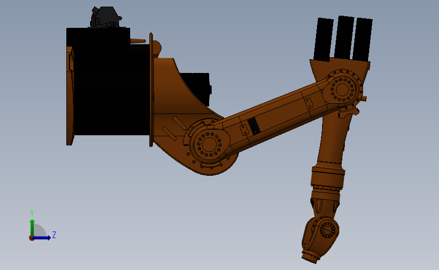Select the middle black motor on the elbow
This screenshot has width=439, height=270.
click(x=344, y=37)
